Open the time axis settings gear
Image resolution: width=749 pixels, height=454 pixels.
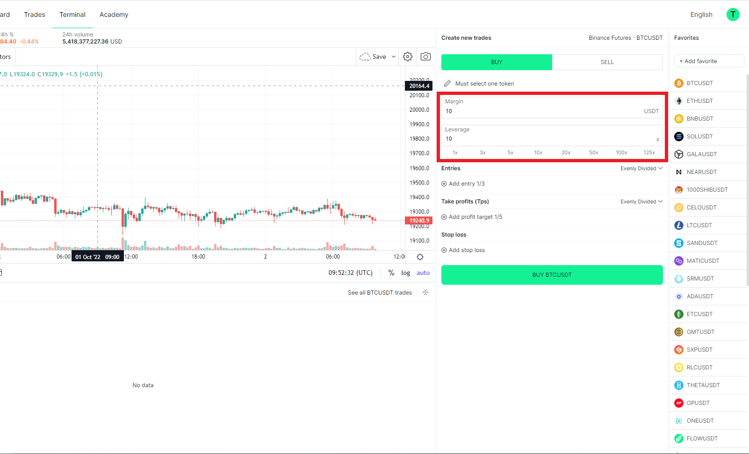(x=420, y=257)
